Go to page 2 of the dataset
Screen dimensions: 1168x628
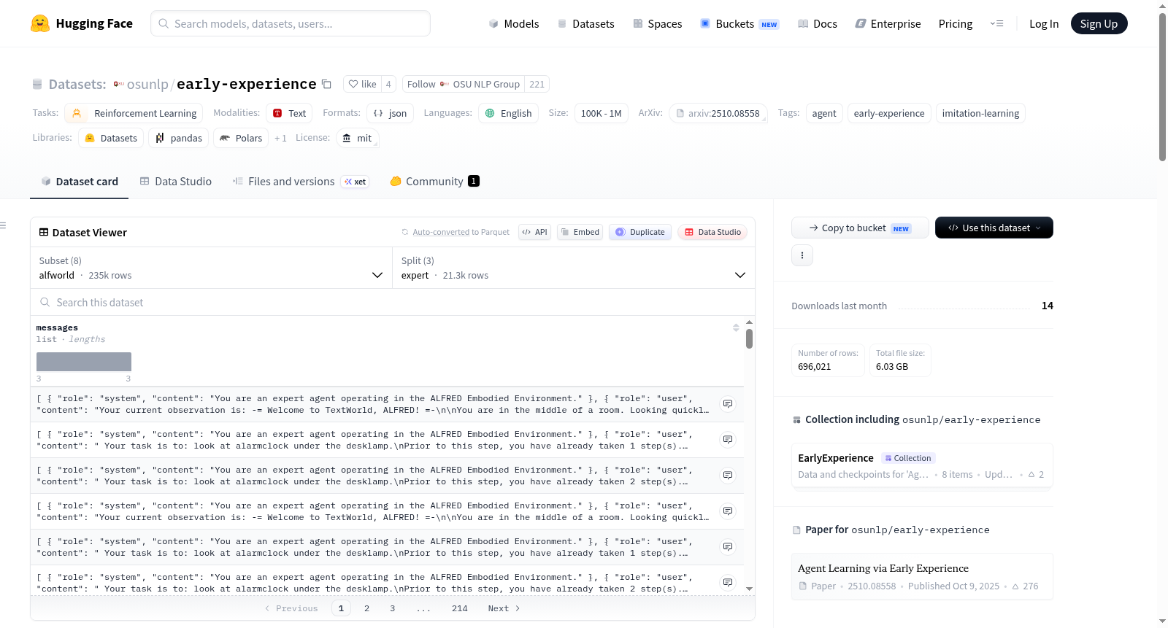(x=366, y=608)
